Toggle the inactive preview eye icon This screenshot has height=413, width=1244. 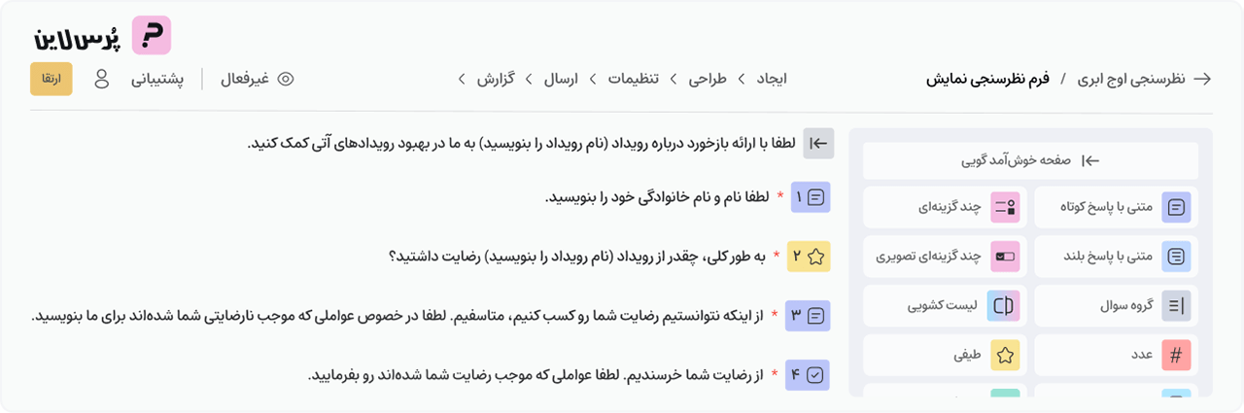point(286,79)
